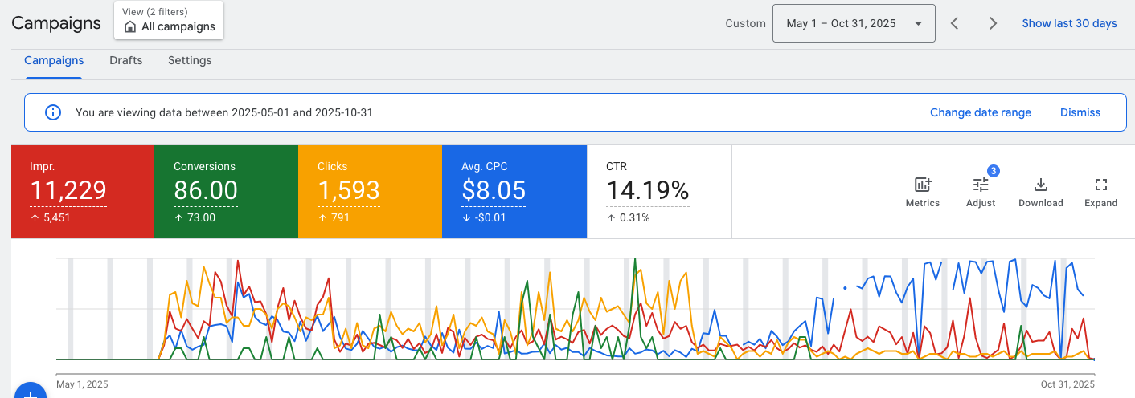The height and width of the screenshot is (398, 1135).
Task: Click the viewing data between dates message
Action: [x=223, y=113]
